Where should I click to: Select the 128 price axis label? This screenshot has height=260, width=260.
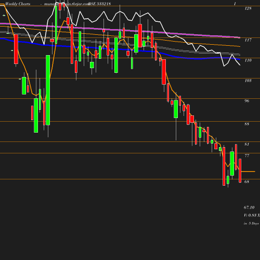point(248,8)
